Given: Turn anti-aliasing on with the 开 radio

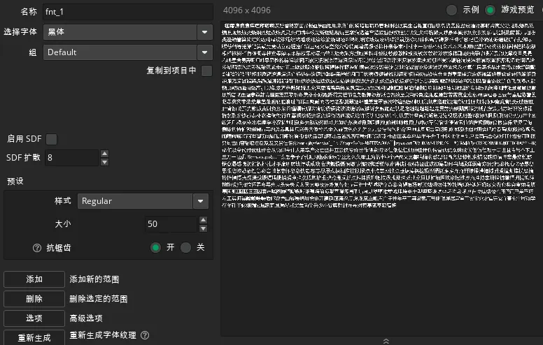Looking at the screenshot, I should (x=155, y=247).
